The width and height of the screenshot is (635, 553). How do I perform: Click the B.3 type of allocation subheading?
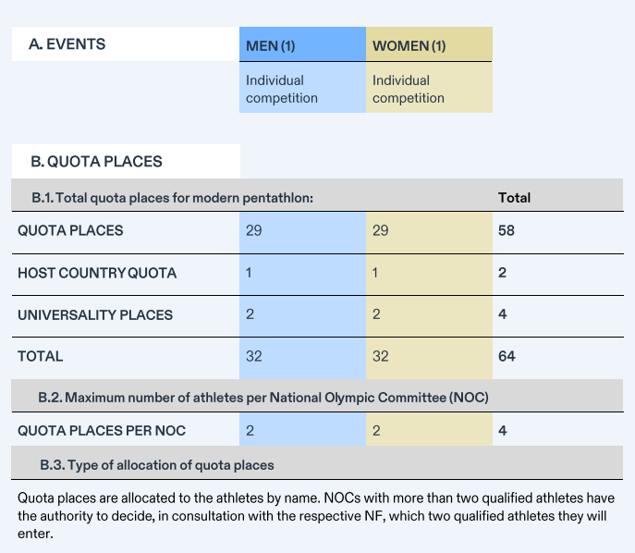pyautogui.click(x=156, y=464)
